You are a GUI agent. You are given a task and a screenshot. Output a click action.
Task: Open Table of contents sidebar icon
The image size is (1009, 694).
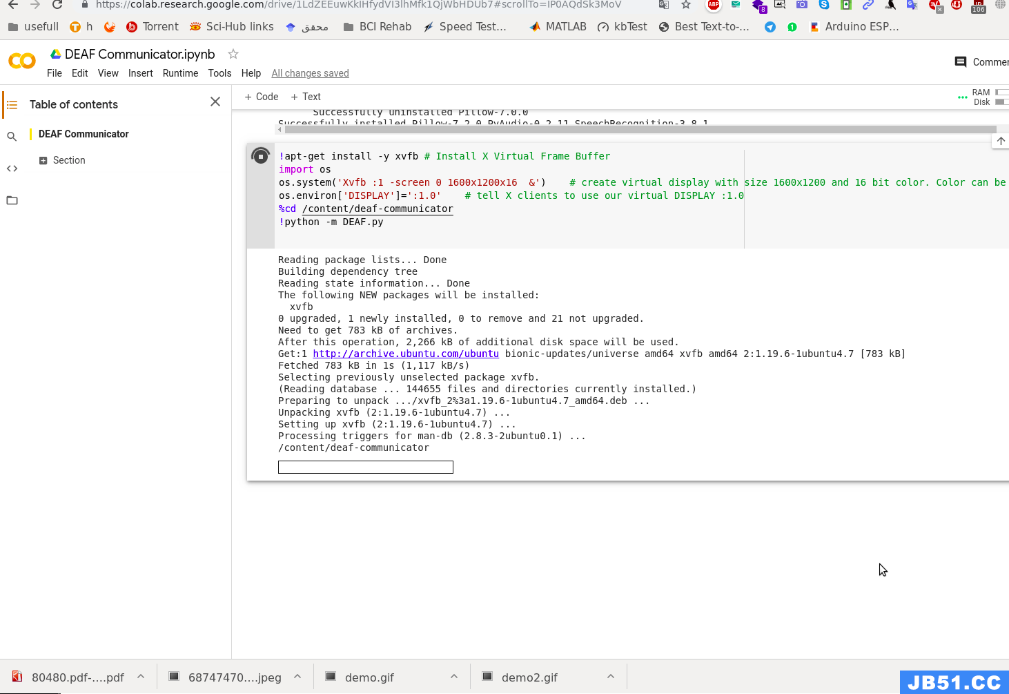[x=12, y=105]
